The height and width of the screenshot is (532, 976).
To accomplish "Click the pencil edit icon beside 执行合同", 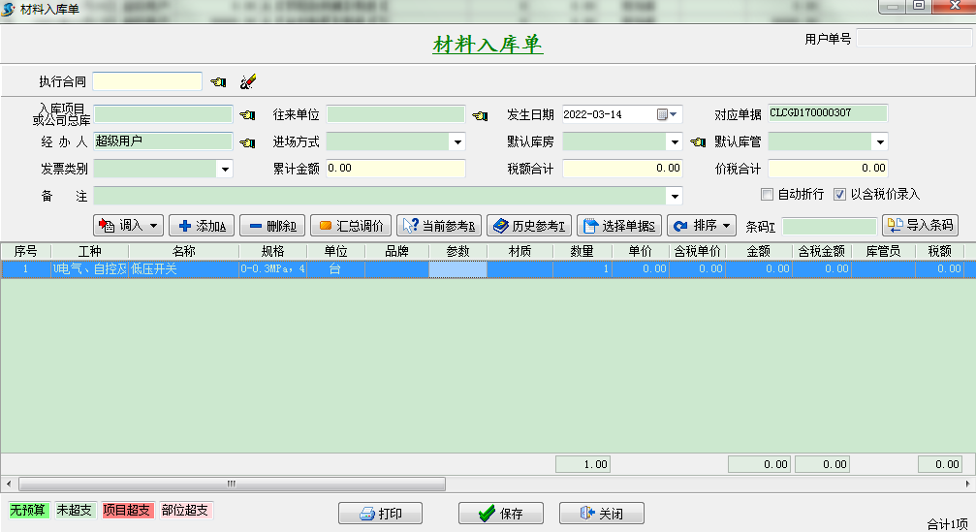I will tap(247, 82).
